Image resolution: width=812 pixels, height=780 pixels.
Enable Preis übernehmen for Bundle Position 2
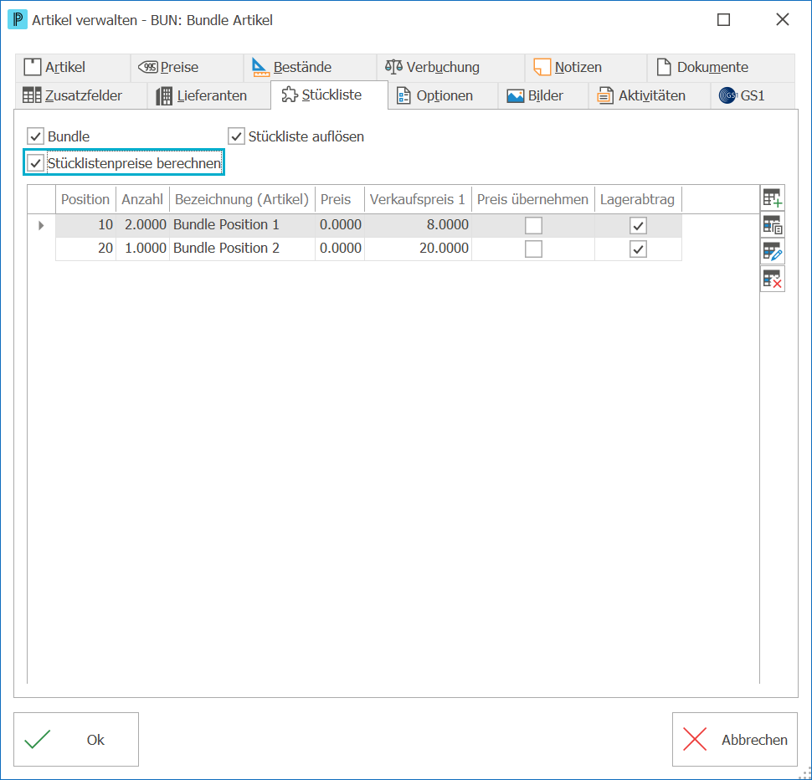point(533,249)
